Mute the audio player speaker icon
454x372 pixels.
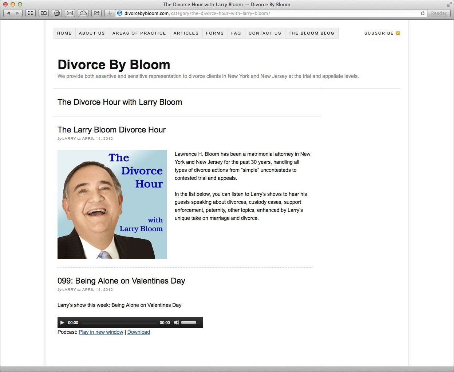click(176, 322)
